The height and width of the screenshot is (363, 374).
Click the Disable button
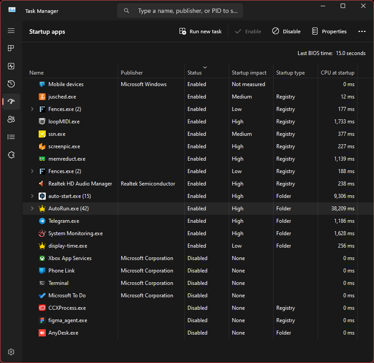pyautogui.click(x=286, y=32)
